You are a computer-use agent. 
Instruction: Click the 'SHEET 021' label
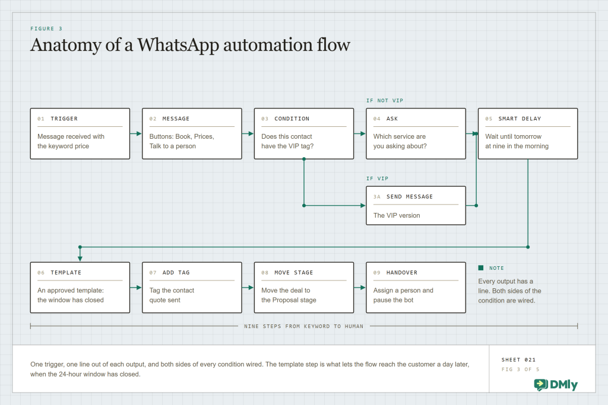click(x=518, y=360)
